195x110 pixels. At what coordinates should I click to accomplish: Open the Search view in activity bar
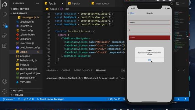(x=5, y=15)
